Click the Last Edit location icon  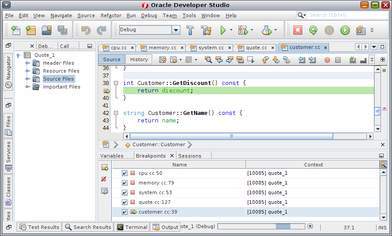[x=163, y=59]
